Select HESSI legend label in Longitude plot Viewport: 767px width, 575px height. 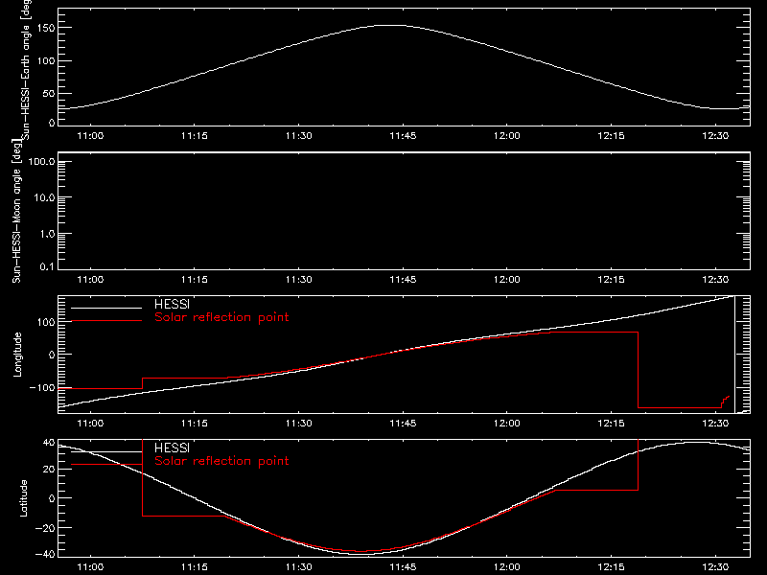point(173,304)
